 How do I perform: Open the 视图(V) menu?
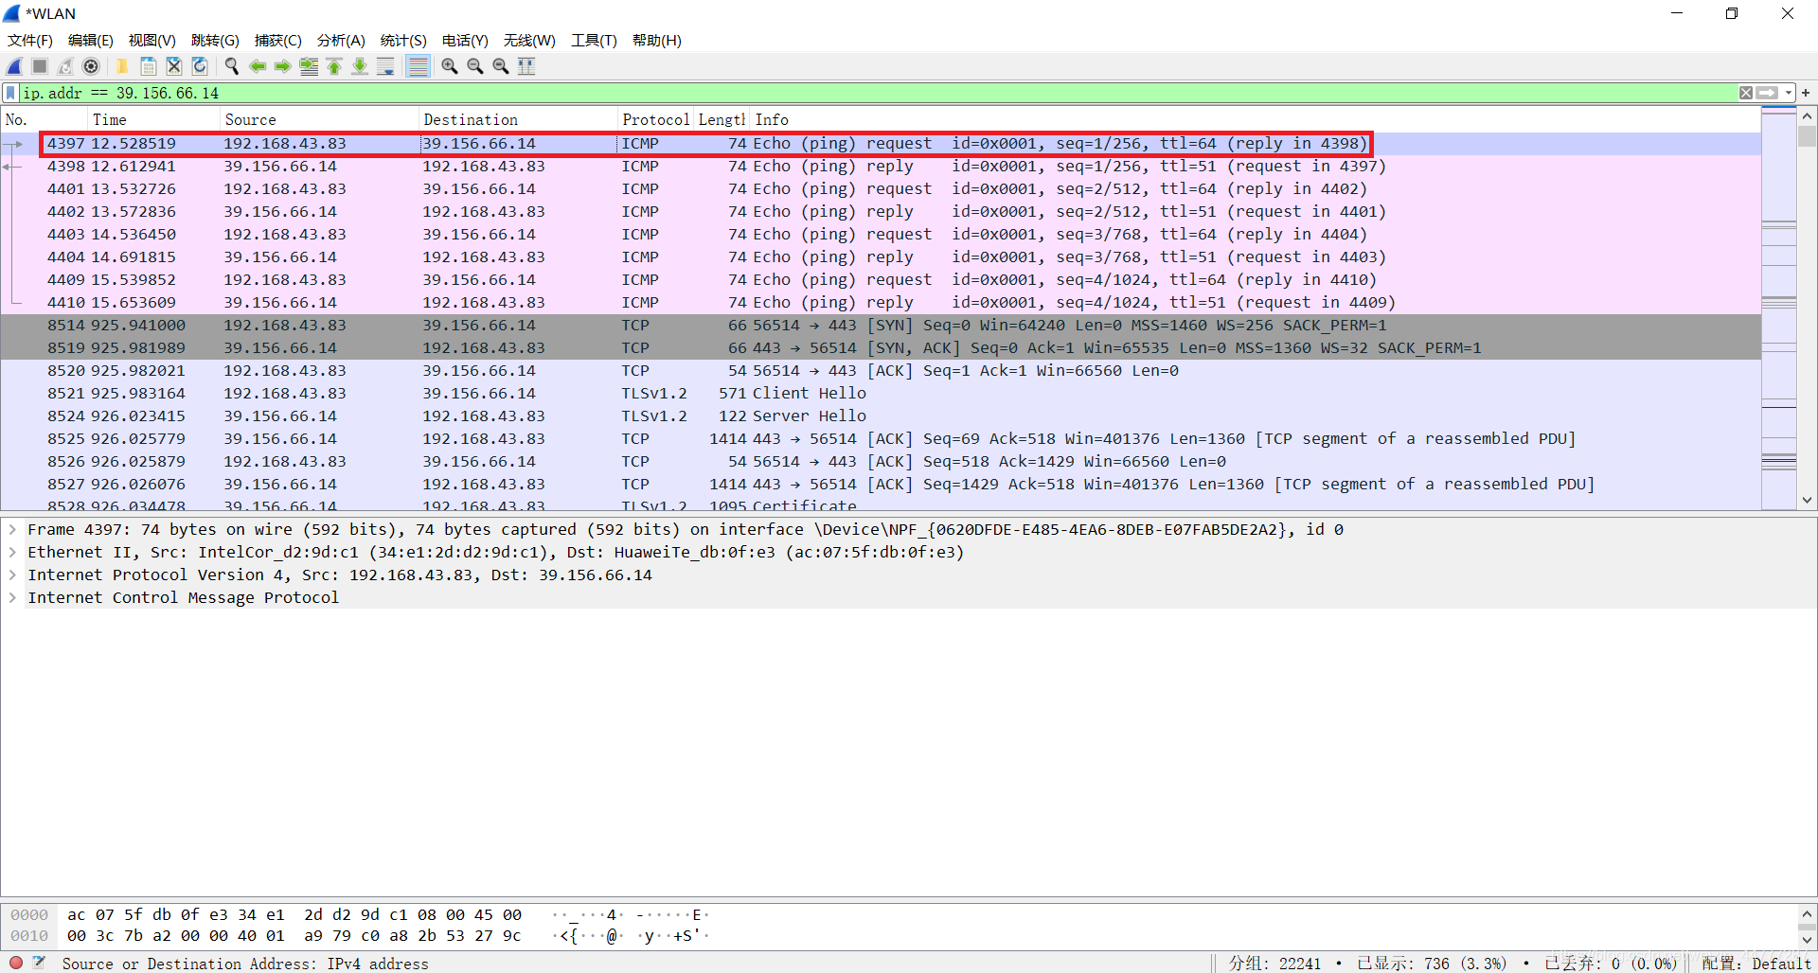click(151, 41)
